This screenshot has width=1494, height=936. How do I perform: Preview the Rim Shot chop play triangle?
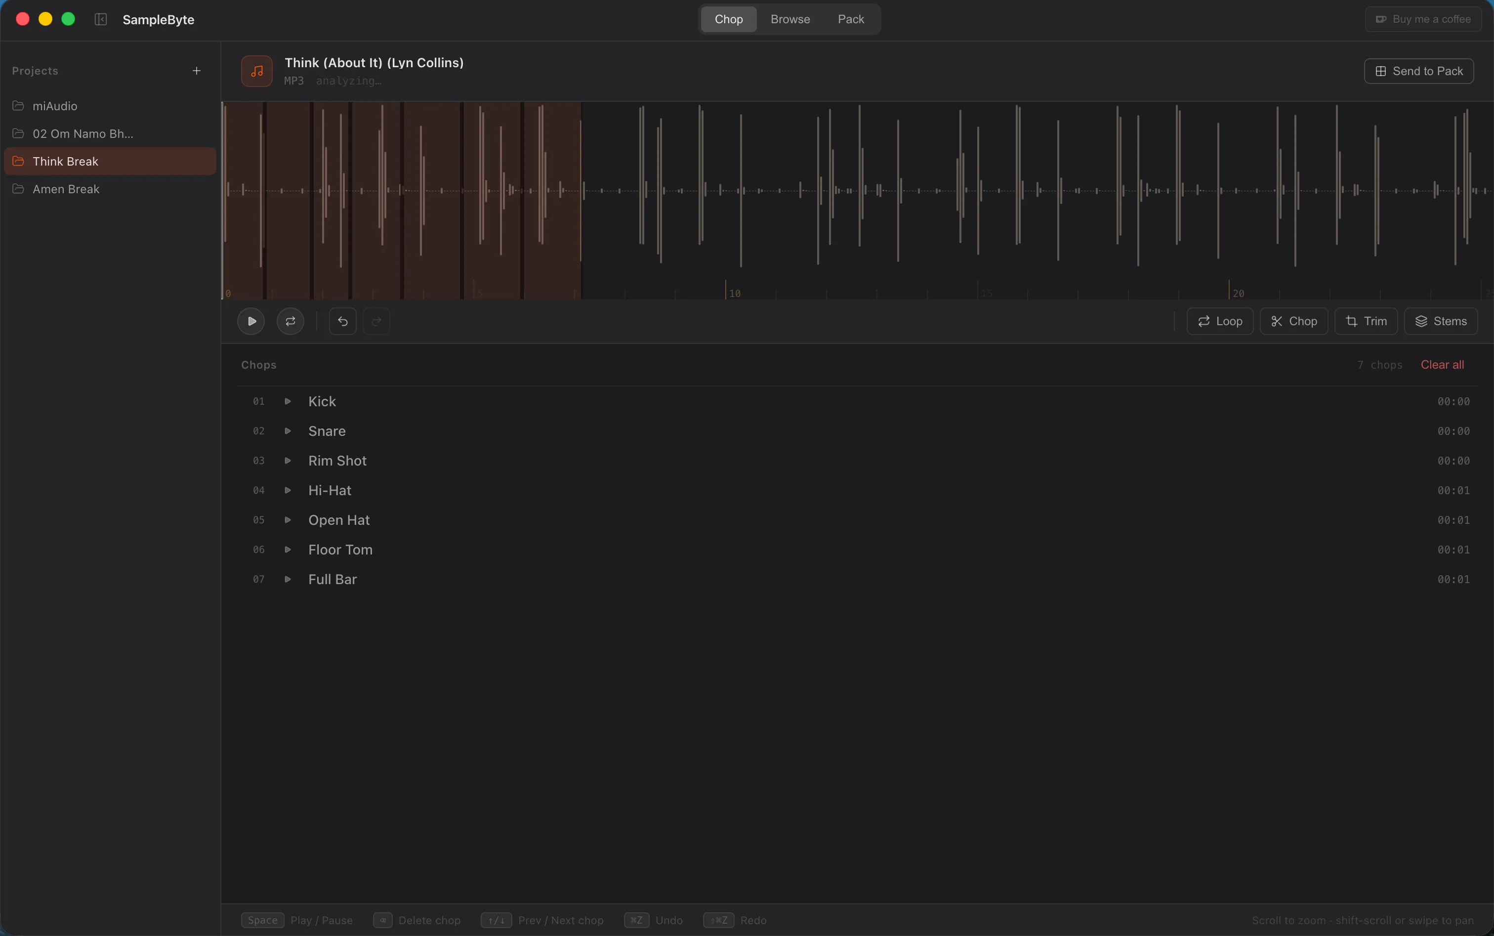coord(288,461)
